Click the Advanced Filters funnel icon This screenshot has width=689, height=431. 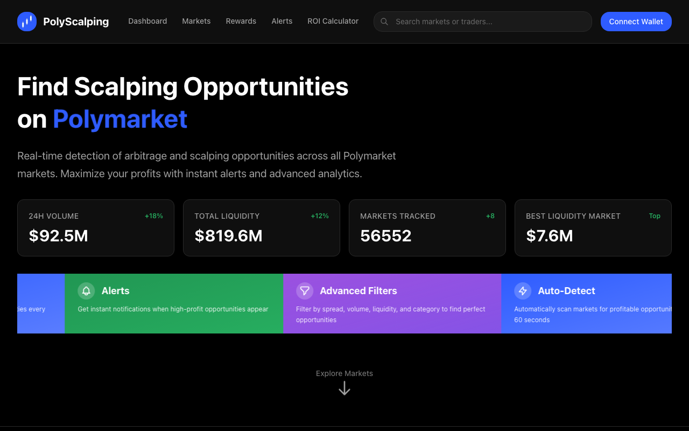(x=305, y=291)
